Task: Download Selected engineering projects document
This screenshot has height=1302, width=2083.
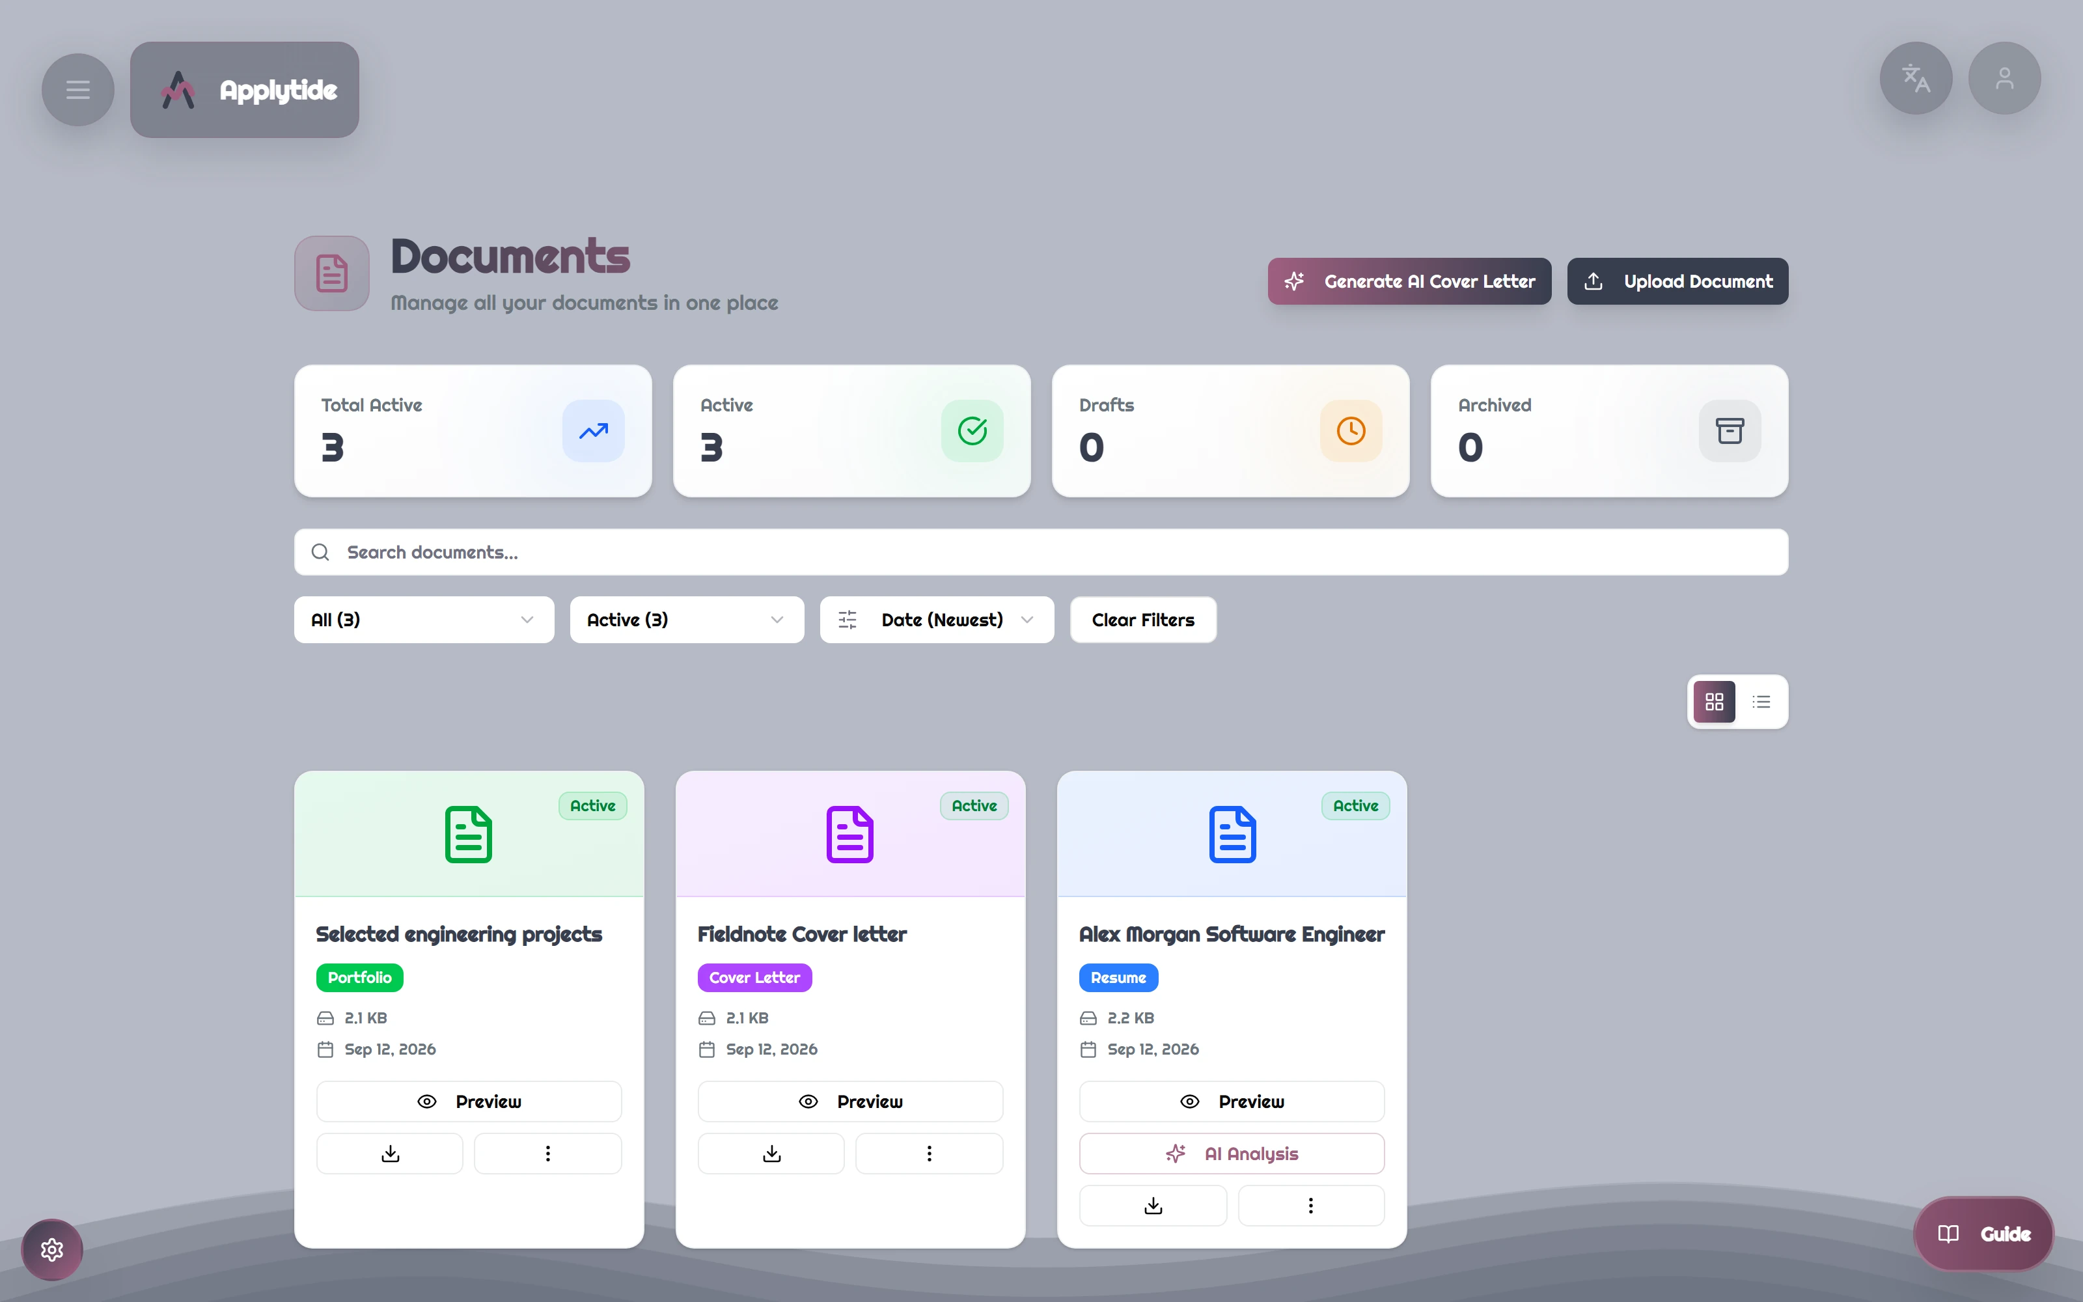Action: coord(390,1154)
